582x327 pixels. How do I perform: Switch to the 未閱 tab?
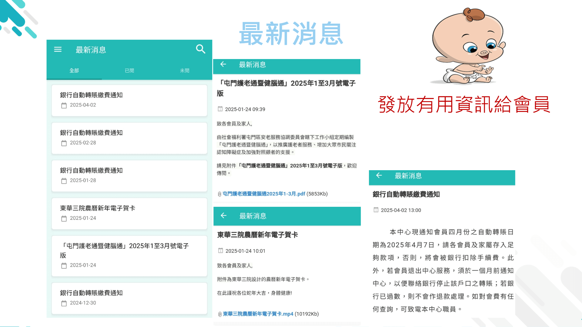pos(184,71)
